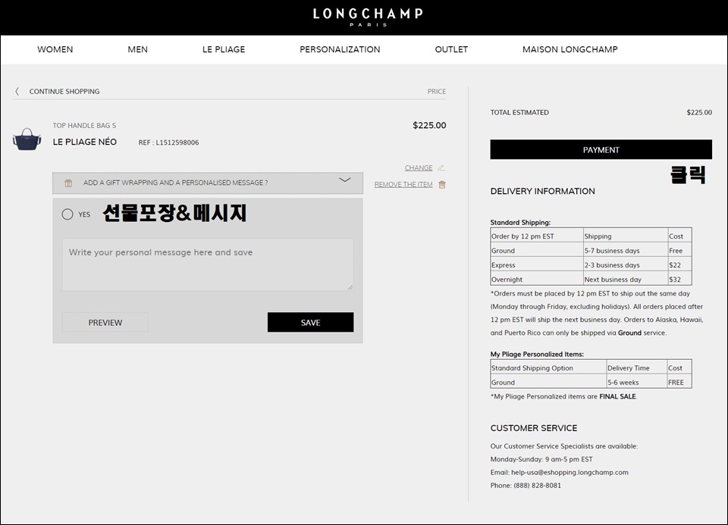This screenshot has height=525, width=728.
Task: Open the OUTLET menu
Action: pos(451,50)
